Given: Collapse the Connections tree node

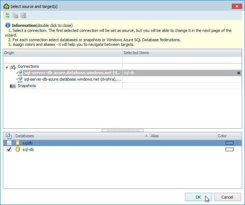Looking at the screenshot, I should 6,67.
